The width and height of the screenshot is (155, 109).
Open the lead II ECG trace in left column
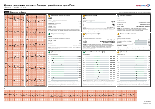coord(14,32)
